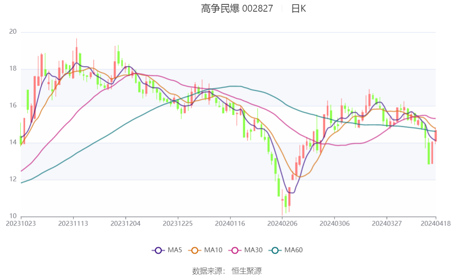This screenshot has width=454, height=276.
Task: Select the 20240206 date axis label
Action: (282, 224)
